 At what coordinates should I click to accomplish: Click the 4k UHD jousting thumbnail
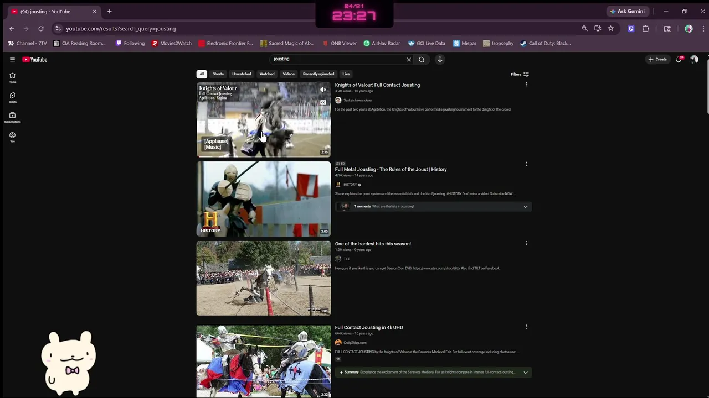pyautogui.click(x=264, y=362)
